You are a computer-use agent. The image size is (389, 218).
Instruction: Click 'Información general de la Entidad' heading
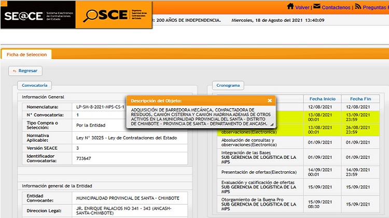pos(57,186)
